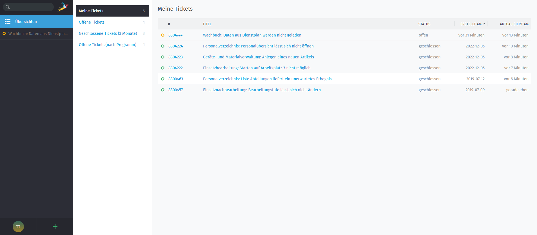Viewport: 537px width, 235px height.
Task: Click green status circle of ticket 8300457
Action: (163, 90)
